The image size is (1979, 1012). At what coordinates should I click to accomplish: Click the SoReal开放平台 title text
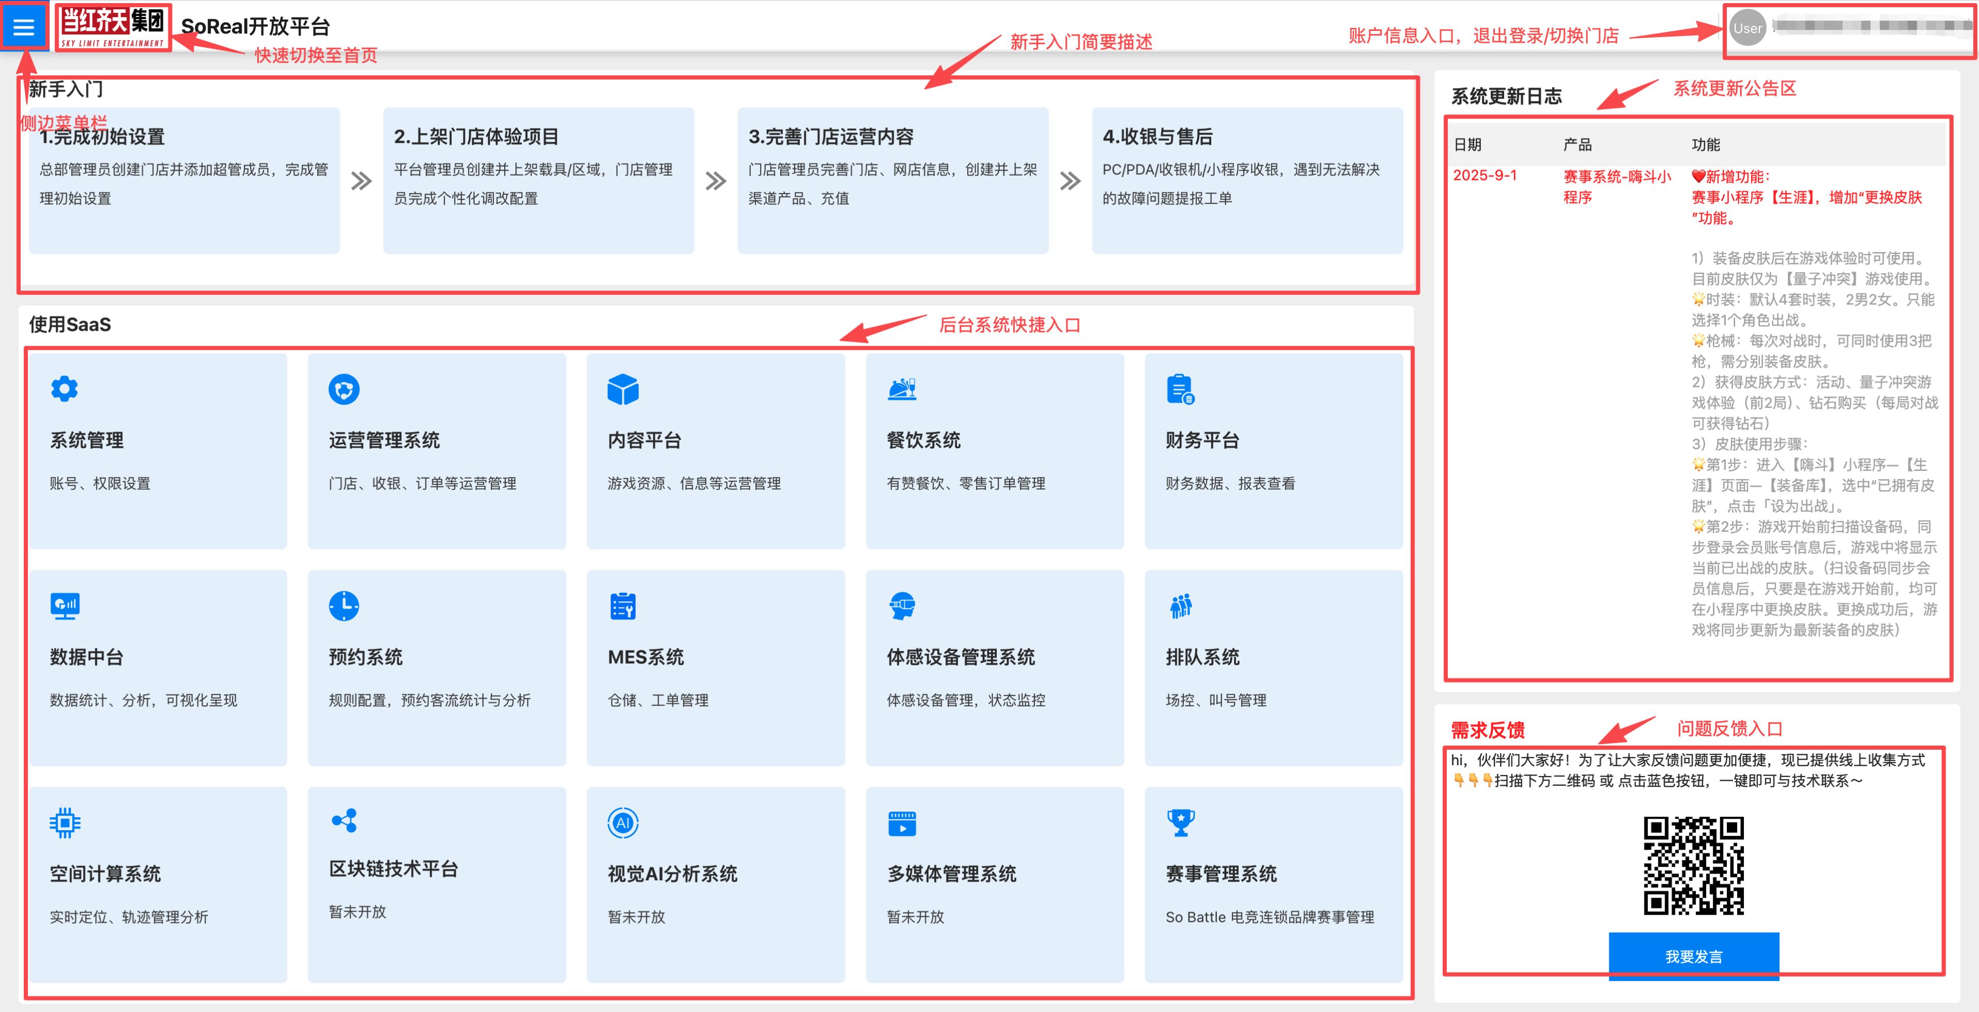pyautogui.click(x=255, y=27)
